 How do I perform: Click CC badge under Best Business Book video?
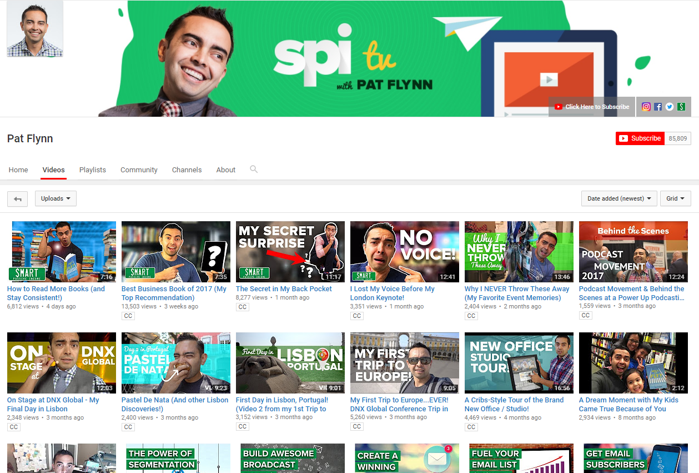[128, 316]
